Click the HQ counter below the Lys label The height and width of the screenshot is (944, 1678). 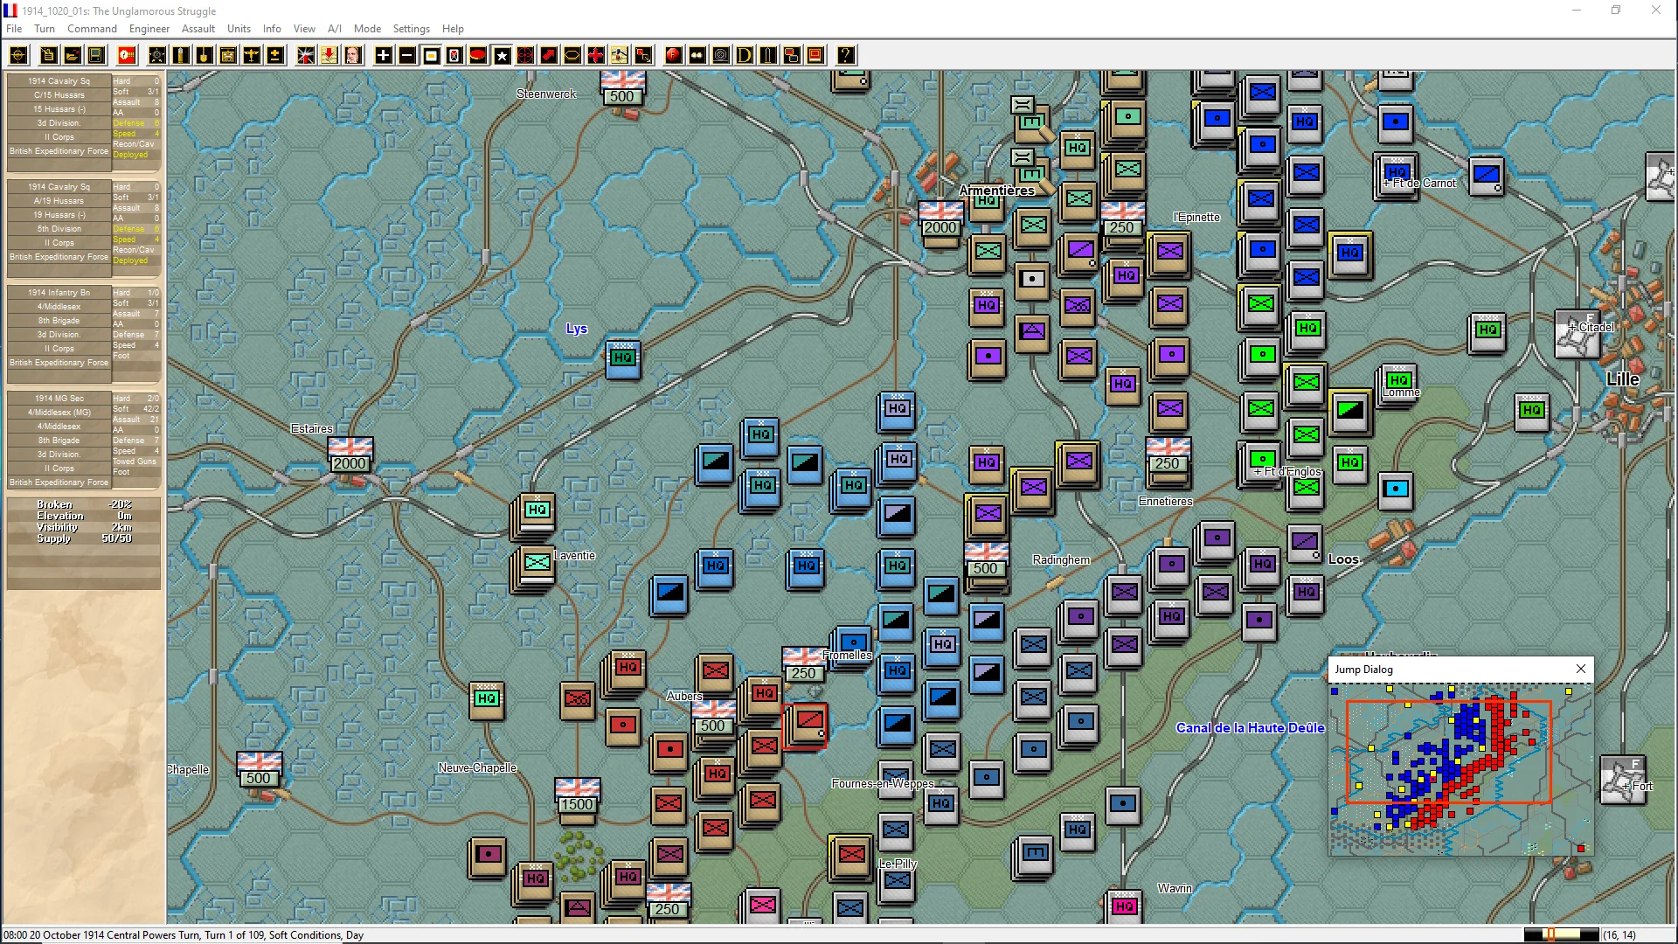tap(622, 358)
